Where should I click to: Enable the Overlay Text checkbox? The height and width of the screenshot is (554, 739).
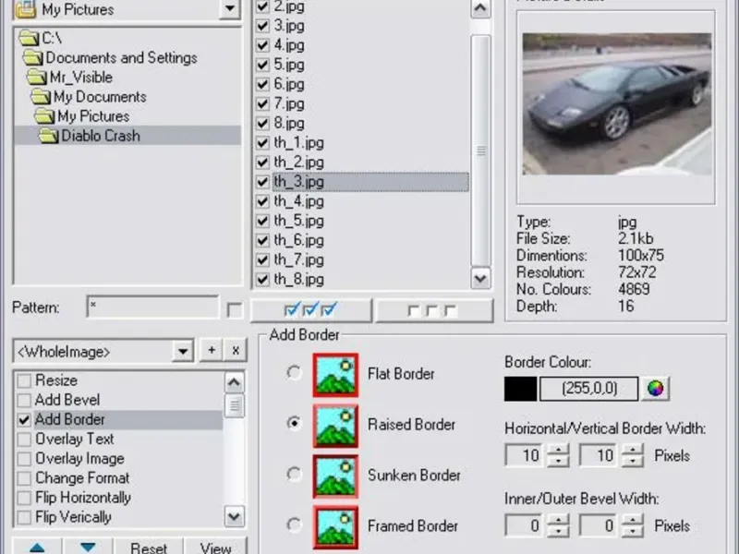click(x=24, y=440)
